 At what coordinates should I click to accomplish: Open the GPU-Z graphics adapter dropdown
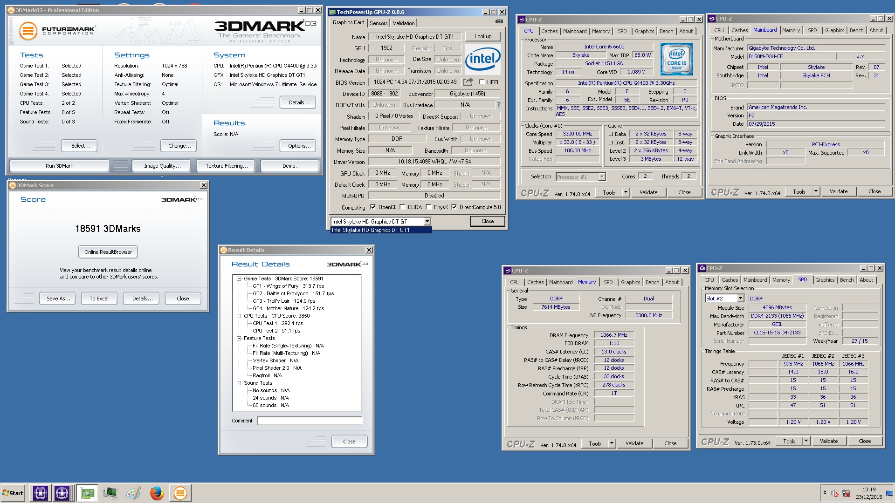coord(427,222)
